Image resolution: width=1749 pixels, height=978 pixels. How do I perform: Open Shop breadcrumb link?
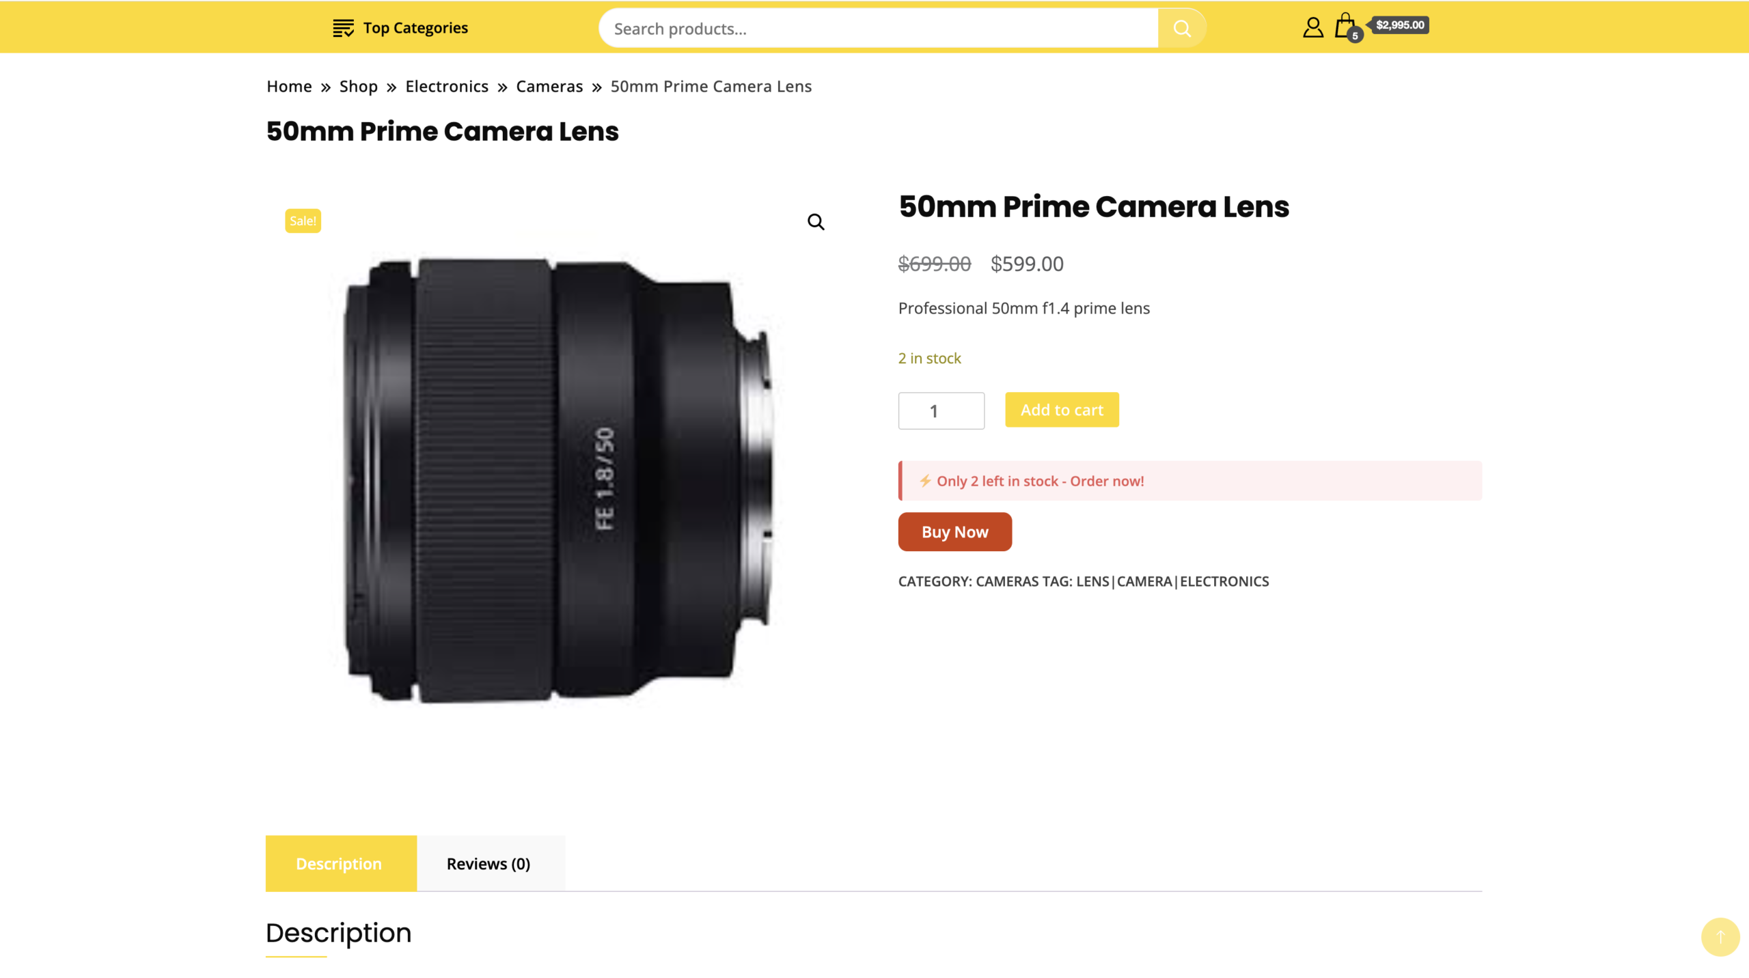click(x=359, y=87)
